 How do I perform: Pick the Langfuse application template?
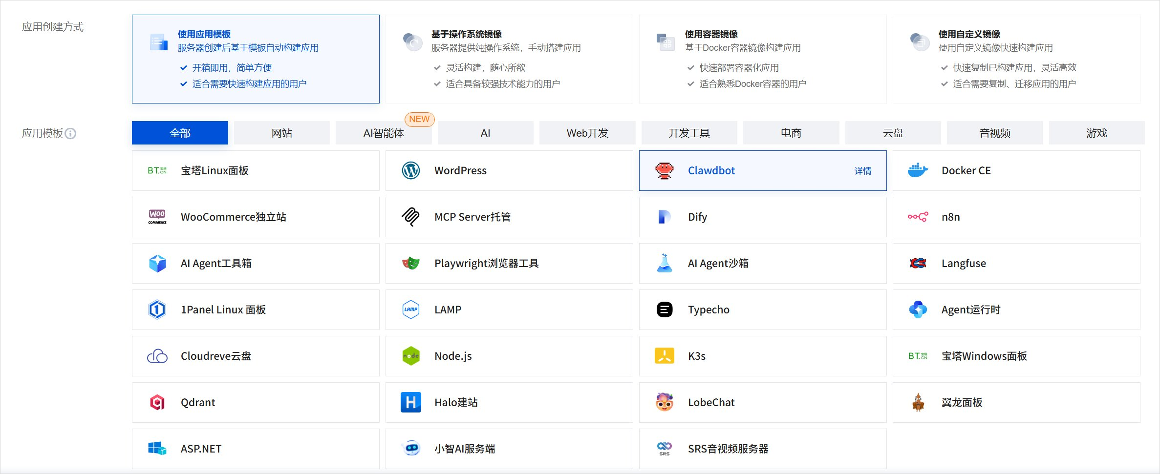click(1016, 263)
